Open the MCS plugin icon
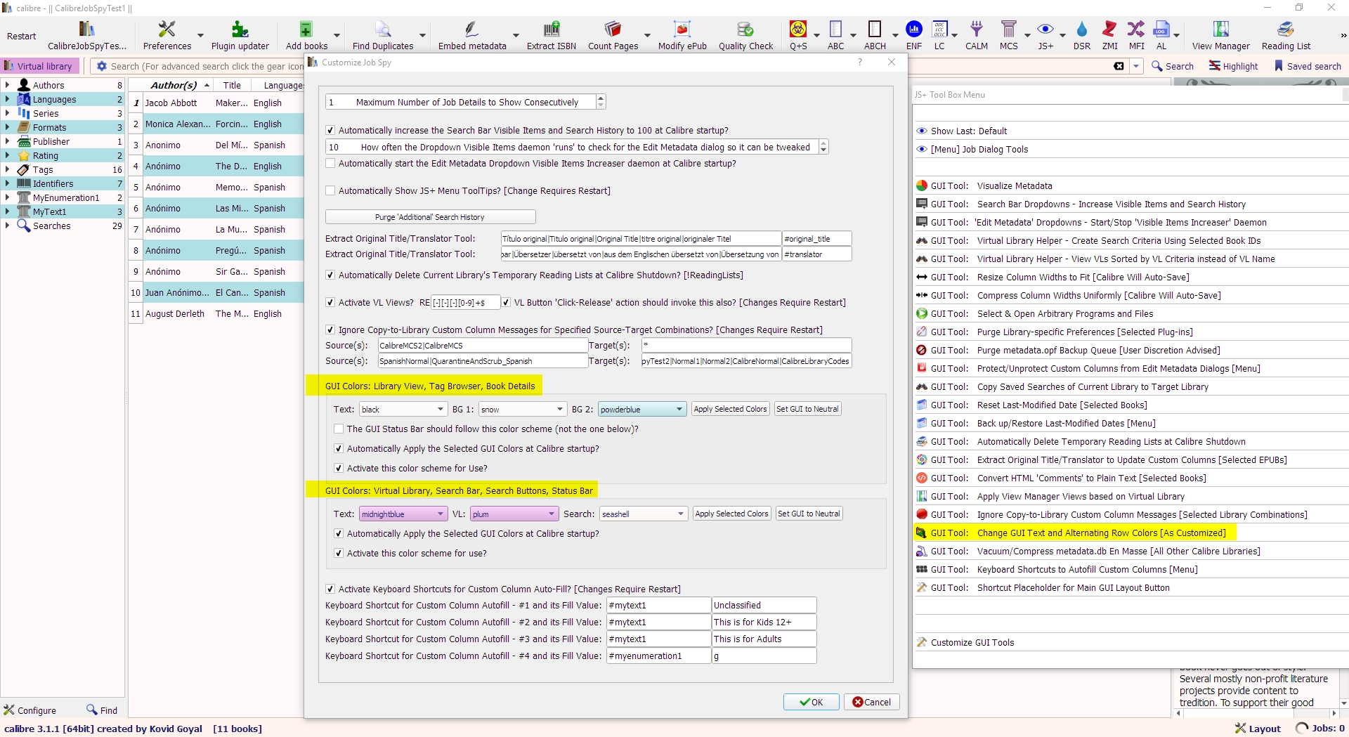 pos(1009,35)
